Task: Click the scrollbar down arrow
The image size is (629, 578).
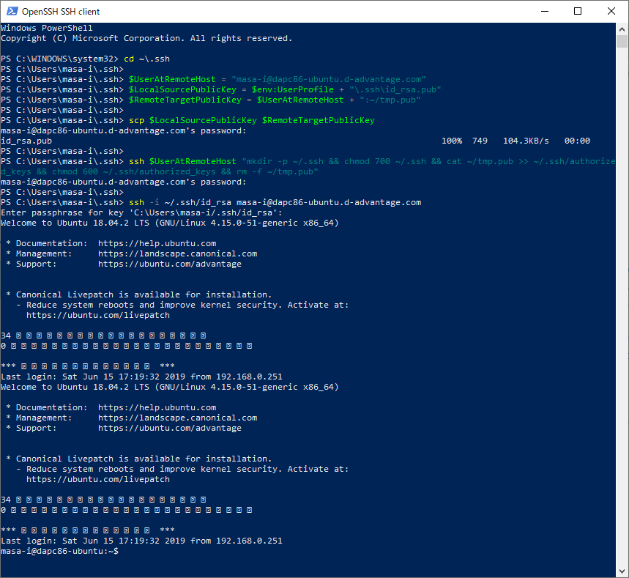Action: coord(622,571)
